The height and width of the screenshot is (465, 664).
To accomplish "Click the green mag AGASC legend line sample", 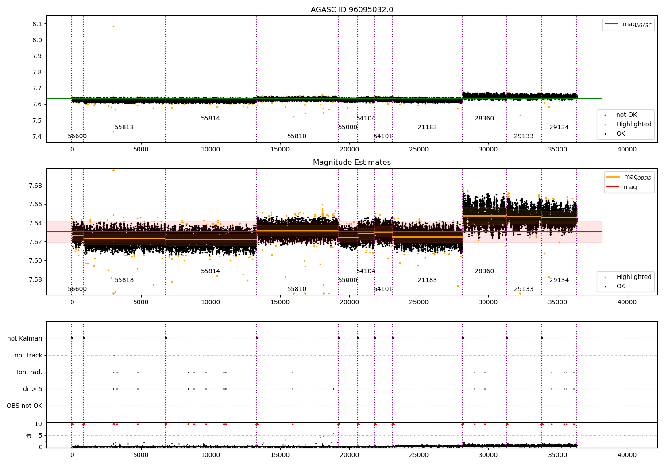I will coord(611,24).
